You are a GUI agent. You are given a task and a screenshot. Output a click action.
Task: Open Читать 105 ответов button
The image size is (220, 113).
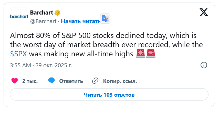coord(109,95)
